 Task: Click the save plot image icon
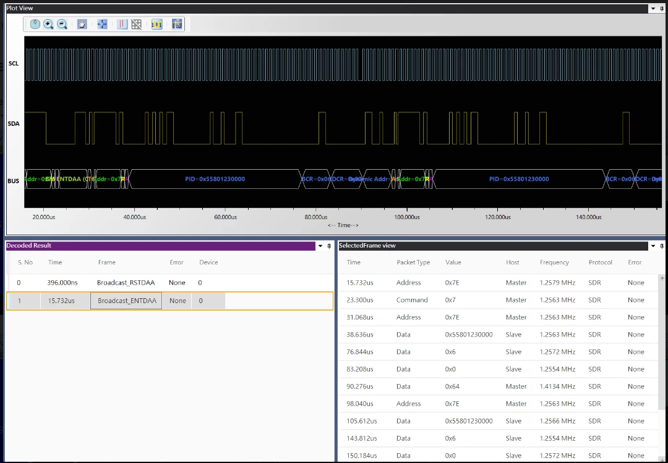(177, 24)
